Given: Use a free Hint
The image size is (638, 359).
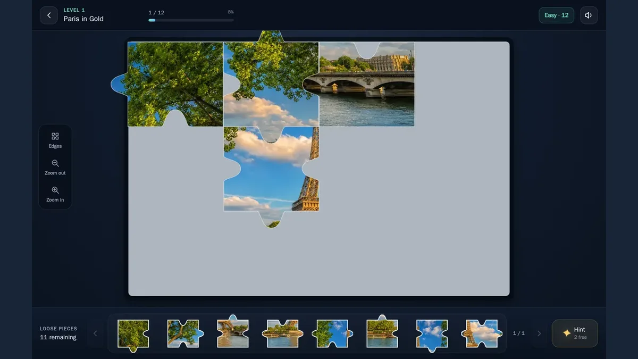Looking at the screenshot, I should point(575,333).
